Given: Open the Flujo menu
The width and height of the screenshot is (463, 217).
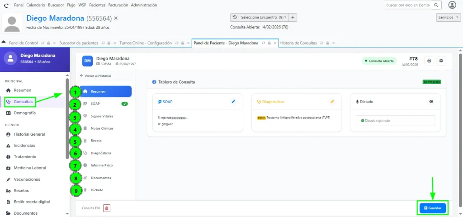Looking at the screenshot, I should coord(71,5).
